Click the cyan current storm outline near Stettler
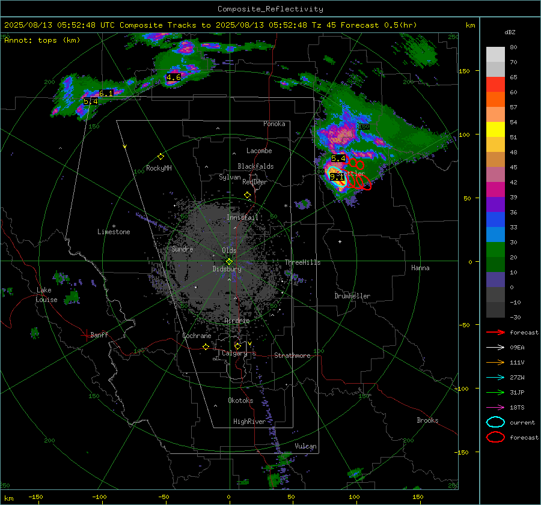The height and width of the screenshot is (505, 541). 337,177
